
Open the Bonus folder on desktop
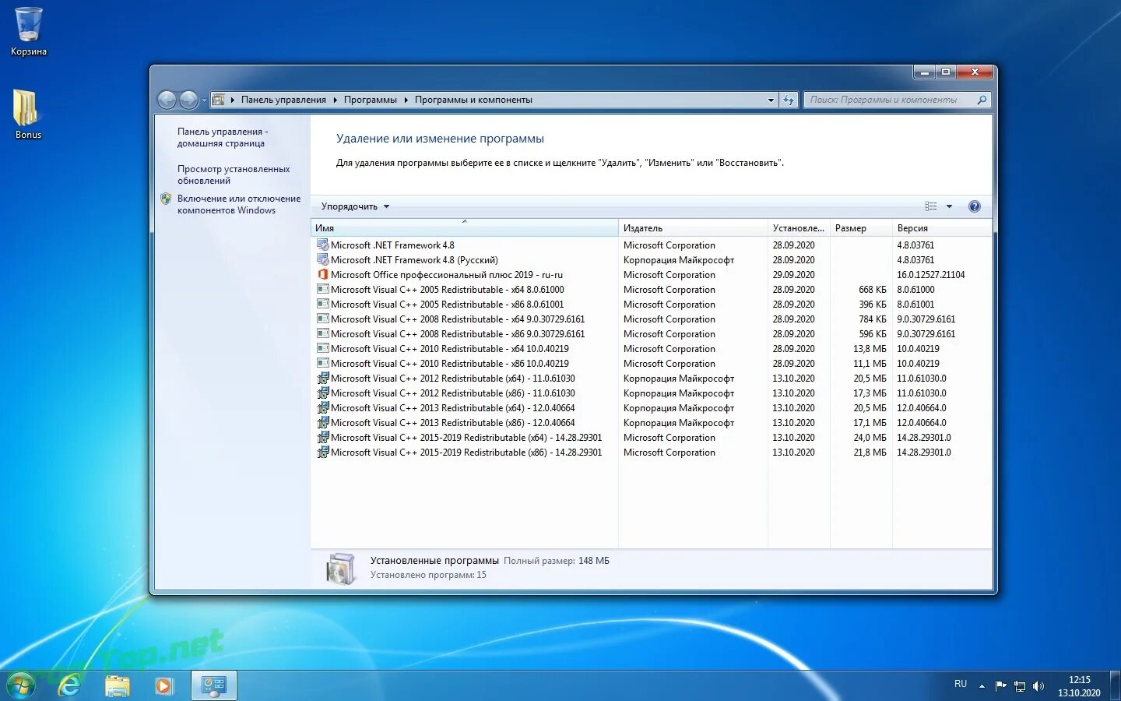click(x=27, y=114)
